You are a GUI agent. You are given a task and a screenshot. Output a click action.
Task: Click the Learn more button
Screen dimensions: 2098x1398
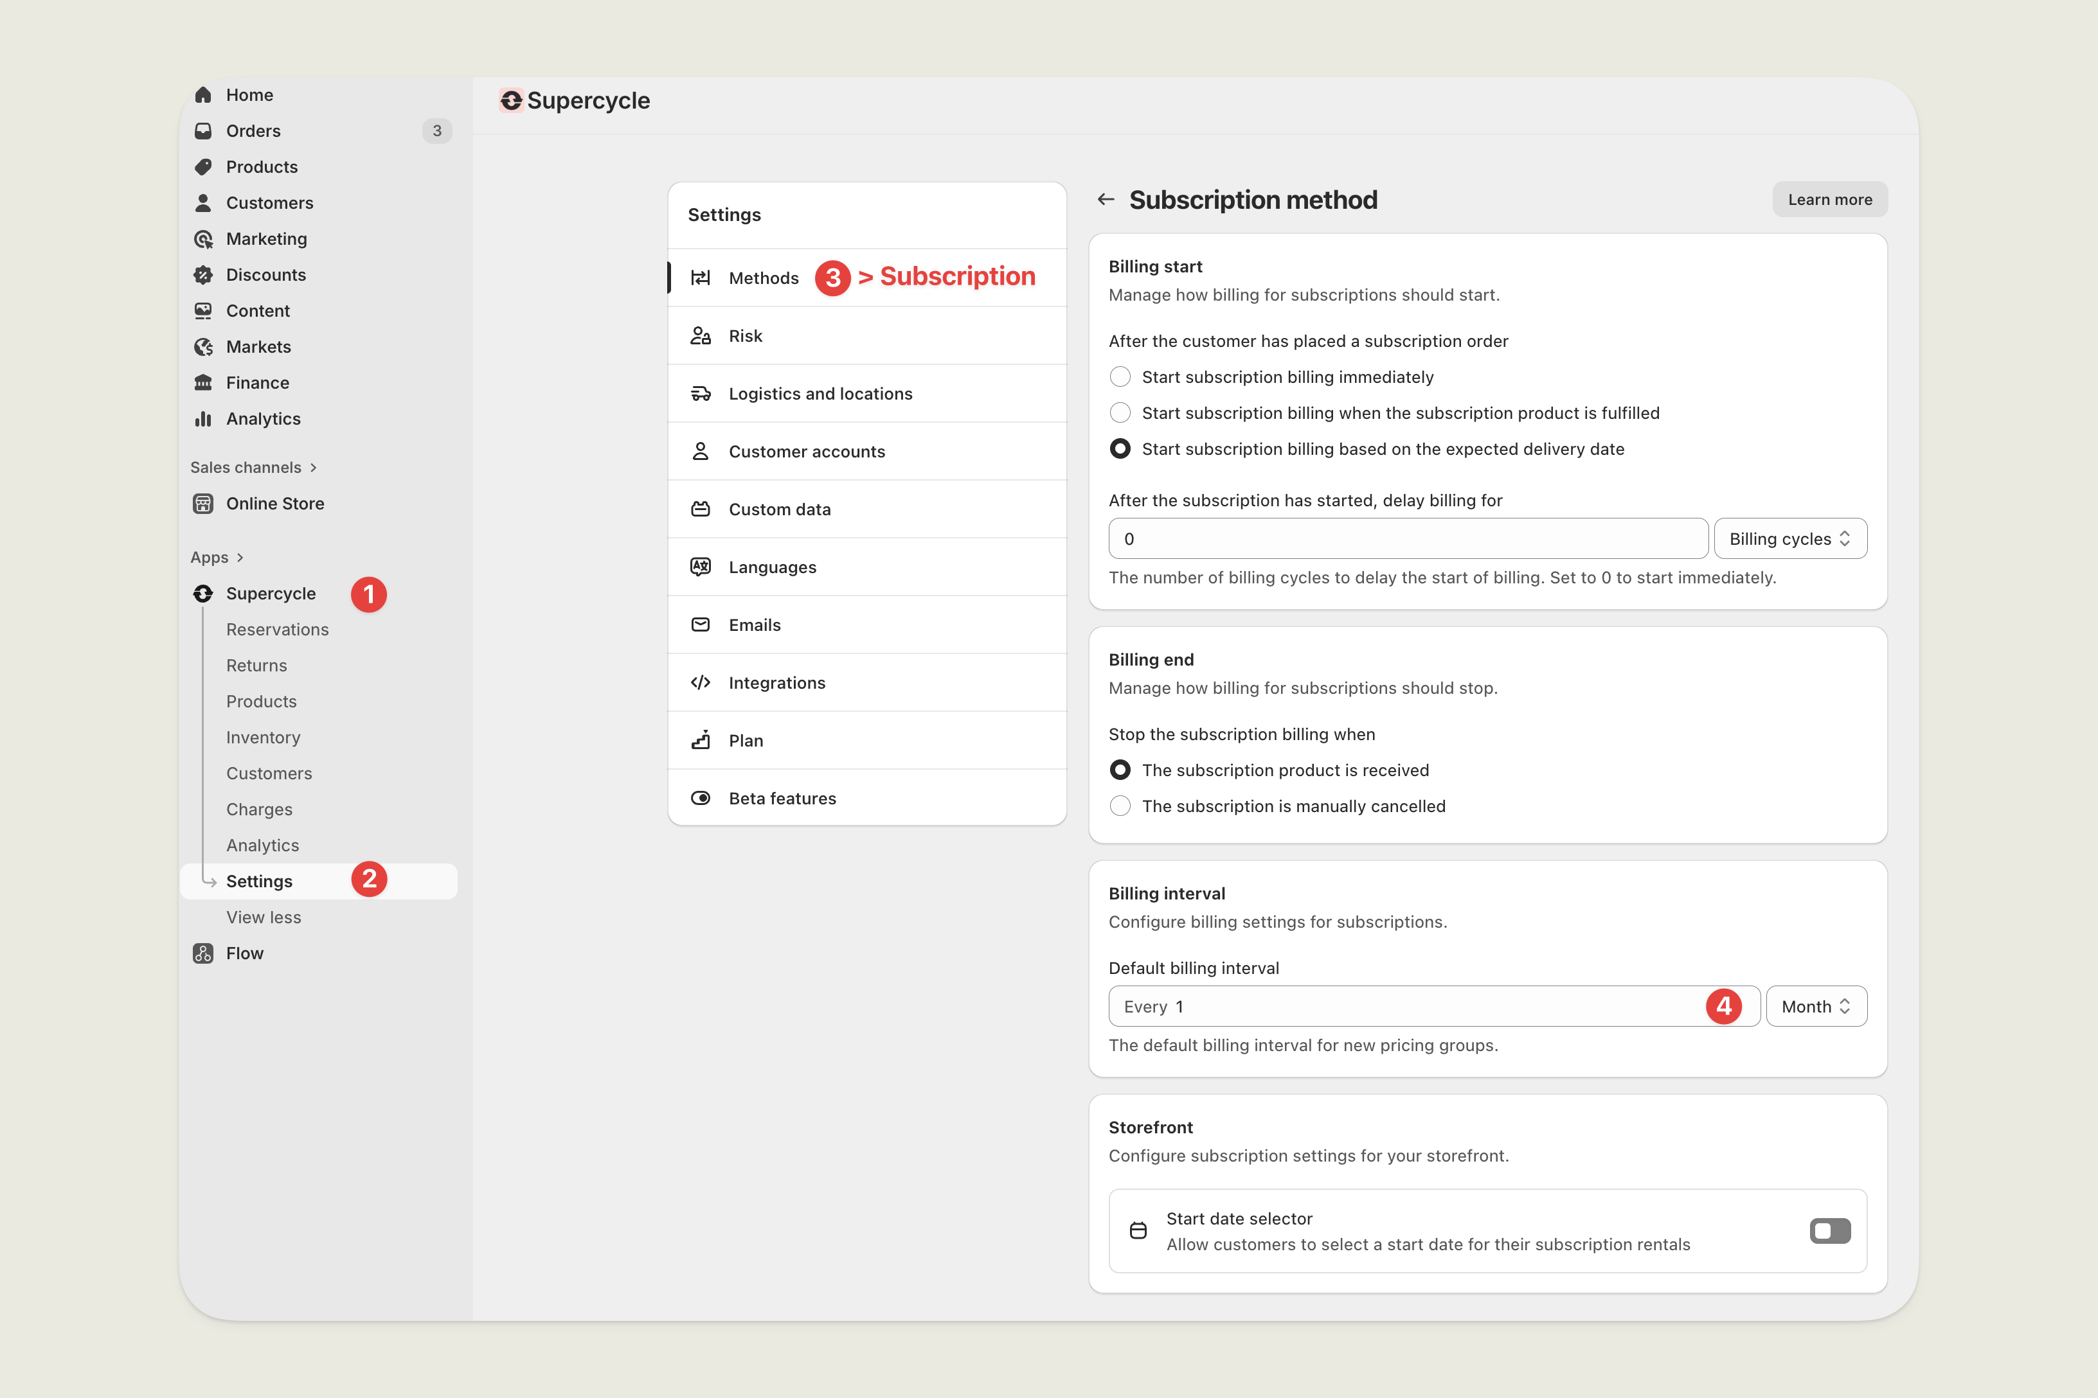[x=1829, y=200]
